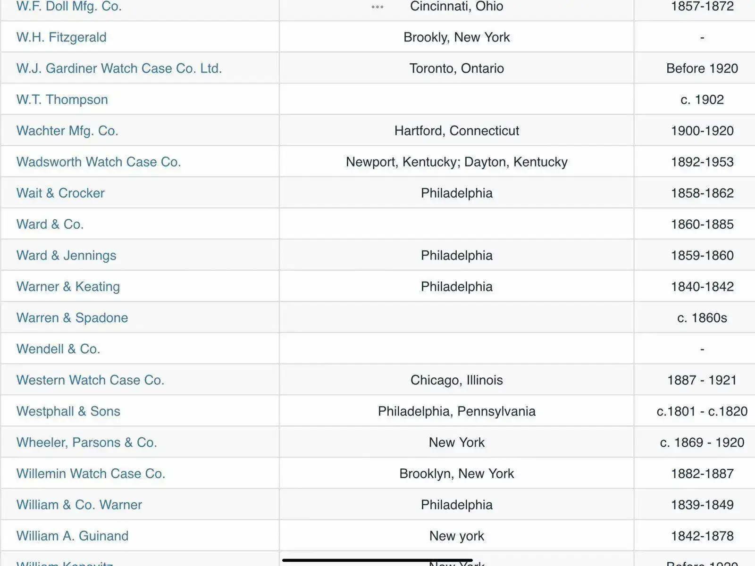
Task: View the Warren & Spadone entry
Action: click(72, 317)
